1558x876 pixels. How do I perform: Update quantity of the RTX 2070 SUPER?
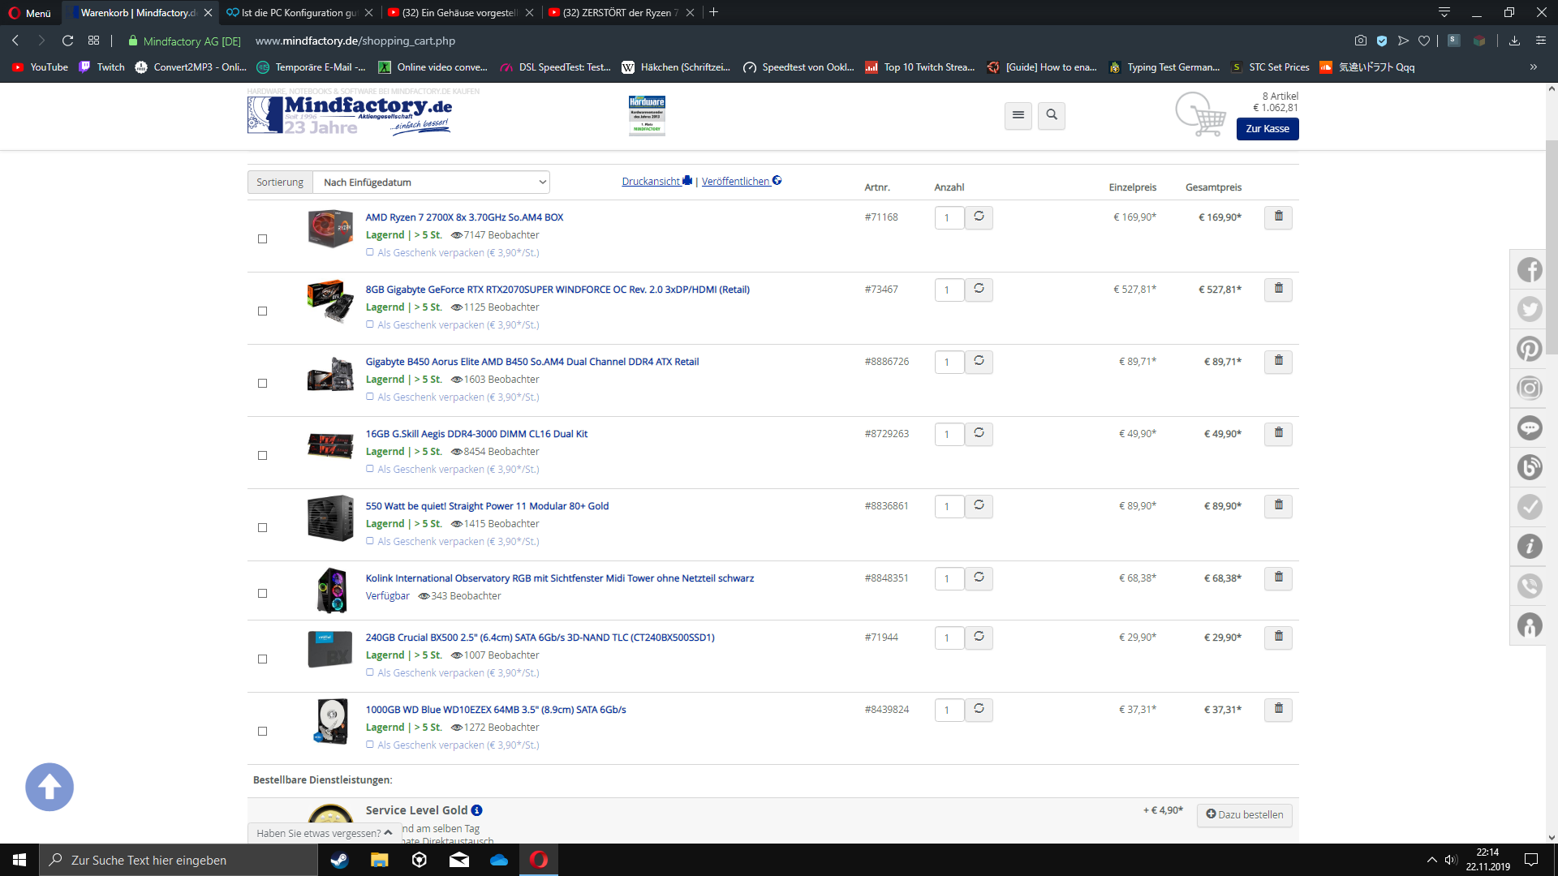coord(979,290)
